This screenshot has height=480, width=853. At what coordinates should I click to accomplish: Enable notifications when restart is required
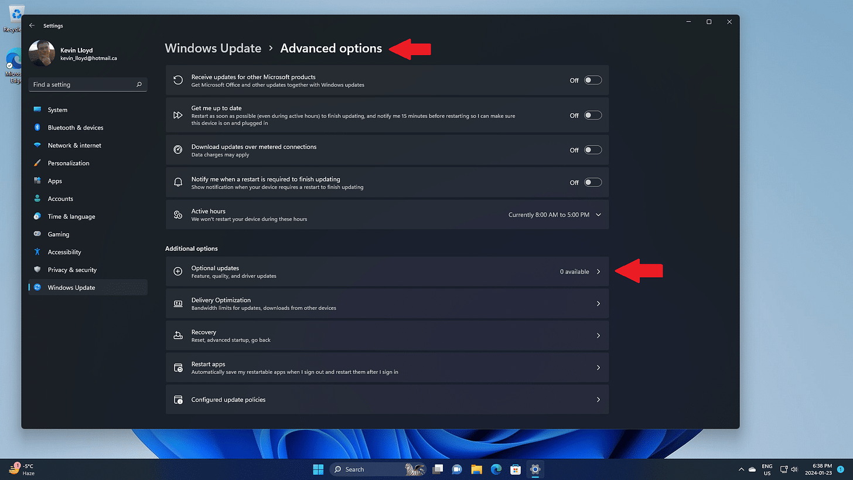[x=592, y=182]
